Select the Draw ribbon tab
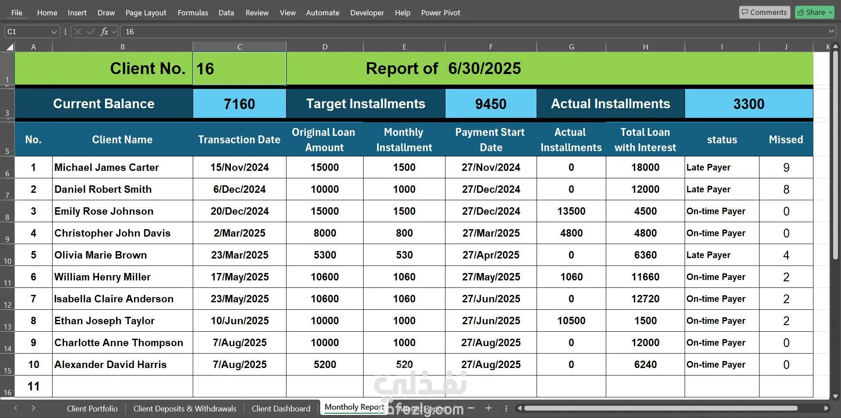The width and height of the screenshot is (841, 418). 106,13
